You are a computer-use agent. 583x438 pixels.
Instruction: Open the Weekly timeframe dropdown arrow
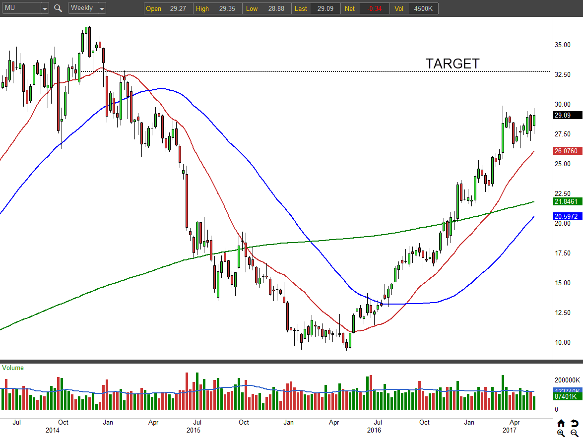point(102,8)
